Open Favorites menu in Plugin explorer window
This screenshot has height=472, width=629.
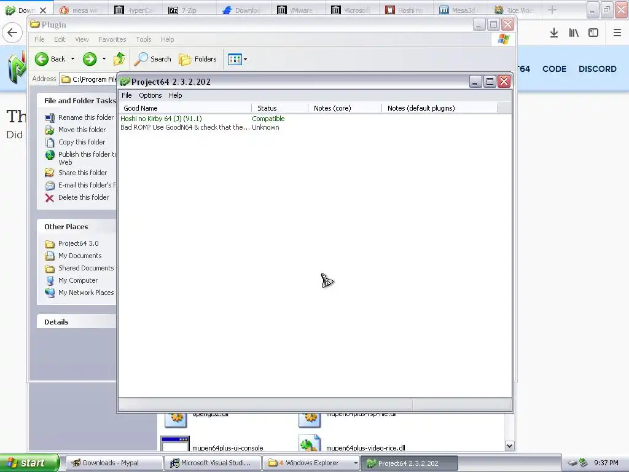[112, 39]
